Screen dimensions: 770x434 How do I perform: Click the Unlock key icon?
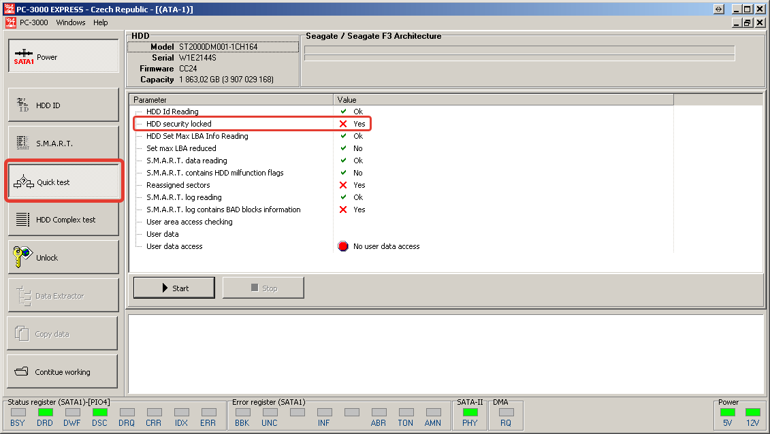tap(22, 256)
